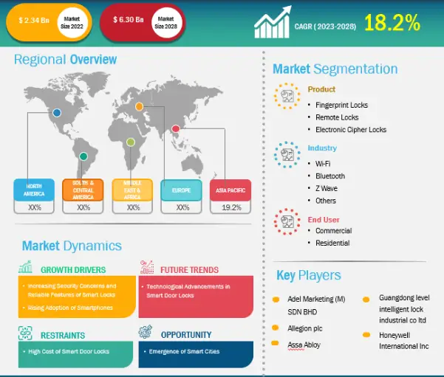The image size is (444, 377).
Task: Click the Market Size 2022 circle badge
Action: click(x=72, y=23)
